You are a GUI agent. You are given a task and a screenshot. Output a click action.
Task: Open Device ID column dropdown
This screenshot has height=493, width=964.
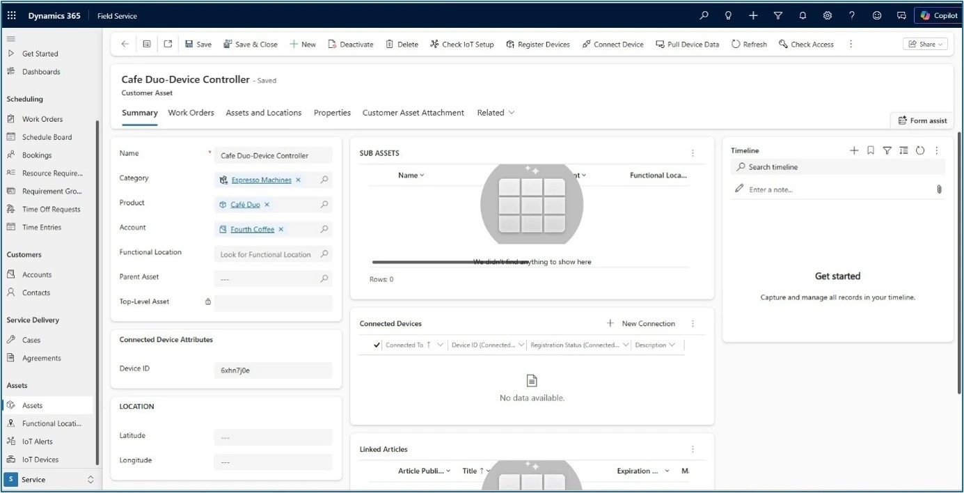pos(521,345)
